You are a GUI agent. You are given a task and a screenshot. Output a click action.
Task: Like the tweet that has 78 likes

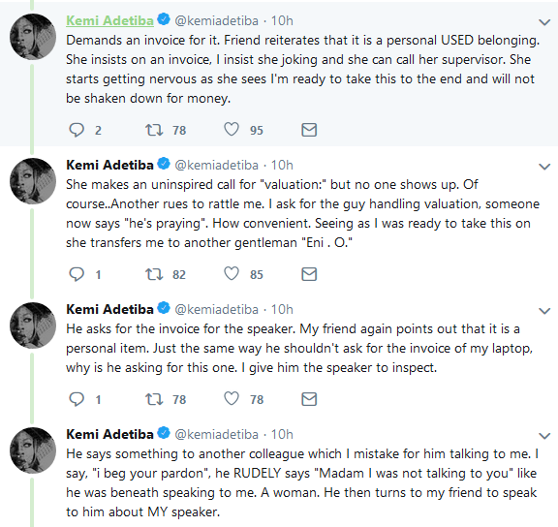(x=232, y=399)
